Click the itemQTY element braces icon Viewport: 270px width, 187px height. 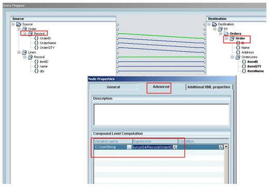(244, 66)
